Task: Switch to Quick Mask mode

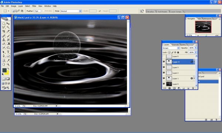Action: pyautogui.click(x=8, y=79)
